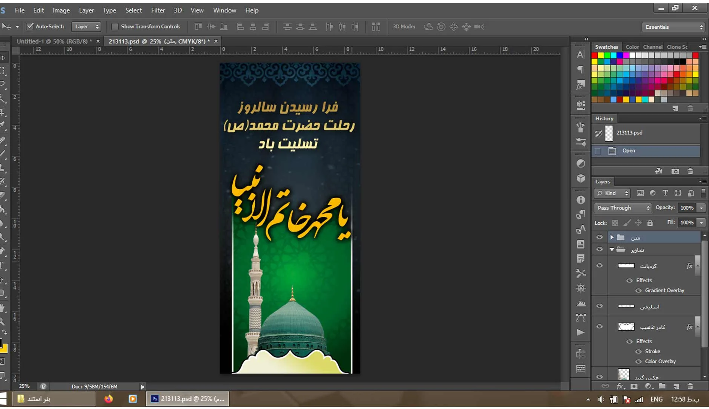The width and height of the screenshot is (709, 409).
Task: Lock all padlock icon in Layers
Action: [650, 223]
